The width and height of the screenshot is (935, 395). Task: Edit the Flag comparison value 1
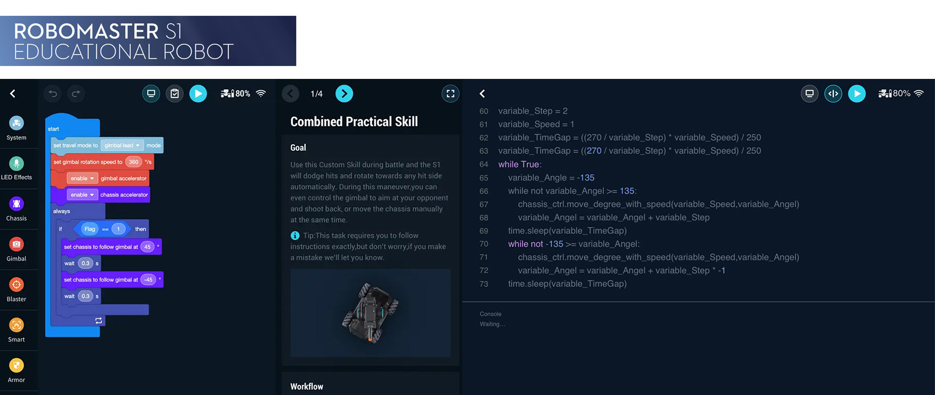tap(118, 229)
